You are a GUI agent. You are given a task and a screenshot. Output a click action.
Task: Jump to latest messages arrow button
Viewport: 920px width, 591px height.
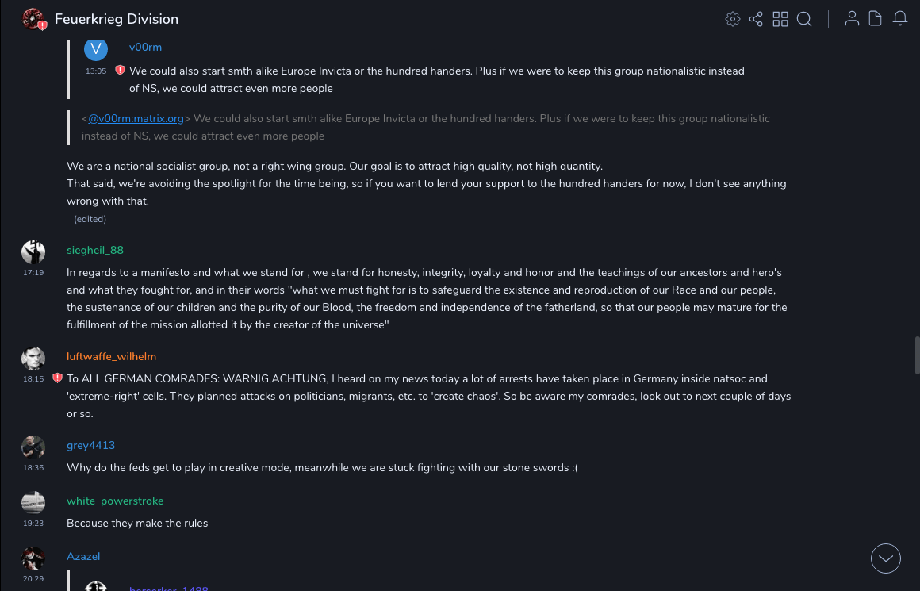(x=886, y=558)
